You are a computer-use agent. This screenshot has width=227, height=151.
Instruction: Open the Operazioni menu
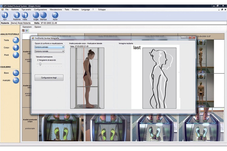(27, 27)
